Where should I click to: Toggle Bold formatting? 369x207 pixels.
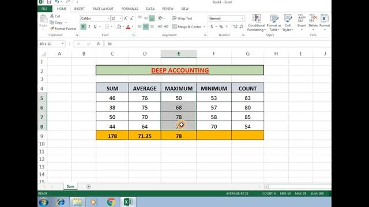click(83, 27)
